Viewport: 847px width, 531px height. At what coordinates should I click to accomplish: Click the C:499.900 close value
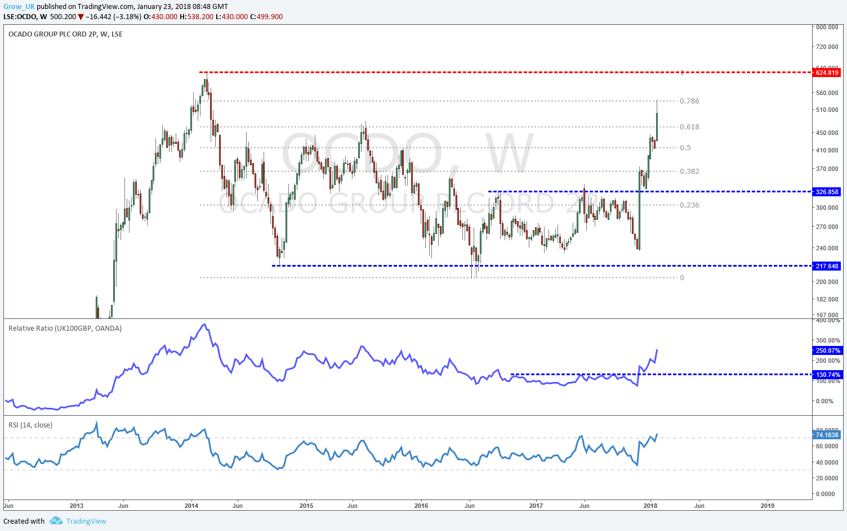coord(266,17)
